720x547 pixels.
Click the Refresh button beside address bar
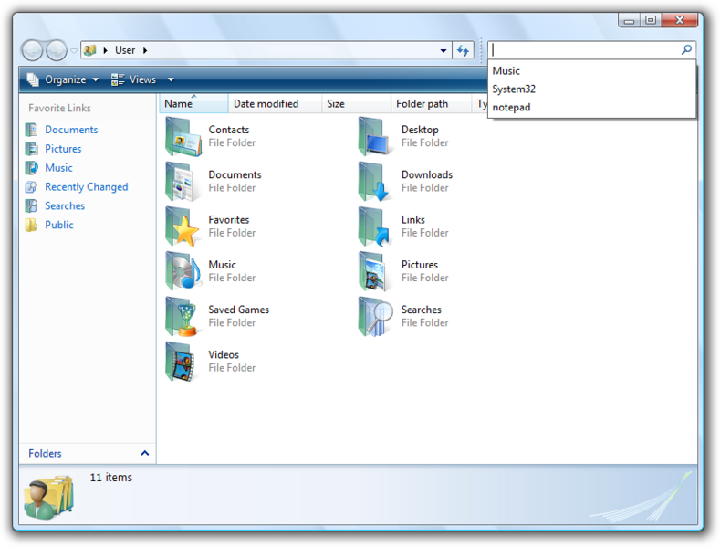coord(464,51)
